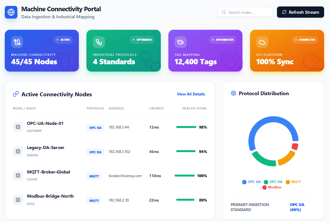Click the gear icon beside Protocol Distribution
Viewport: 330px width, 224px height.
[x=233, y=93]
